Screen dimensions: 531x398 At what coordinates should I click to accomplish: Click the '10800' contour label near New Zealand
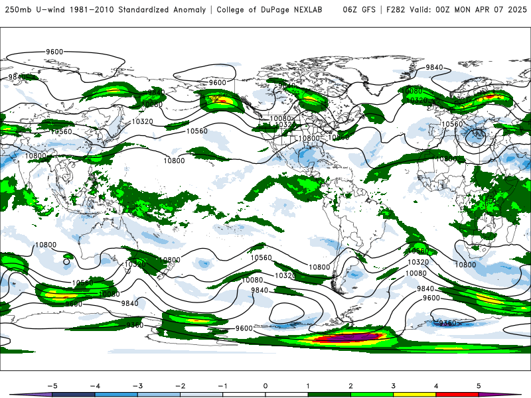170,260
